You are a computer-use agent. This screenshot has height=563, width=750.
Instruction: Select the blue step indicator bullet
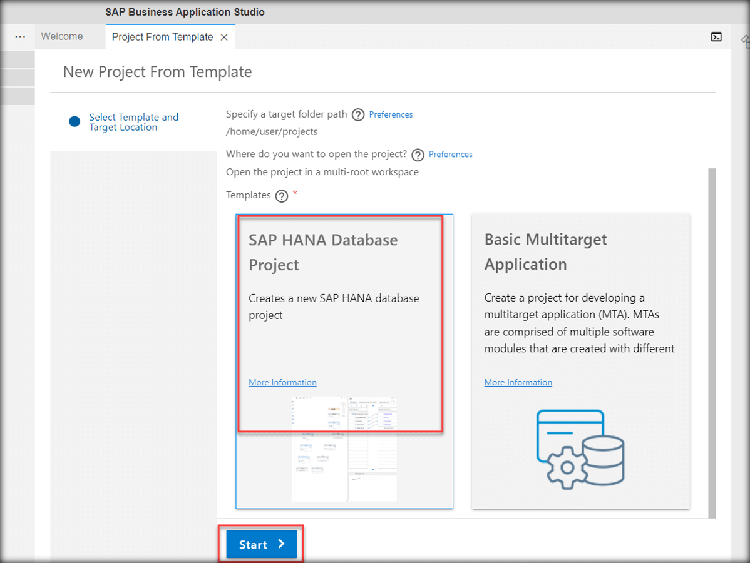point(74,121)
